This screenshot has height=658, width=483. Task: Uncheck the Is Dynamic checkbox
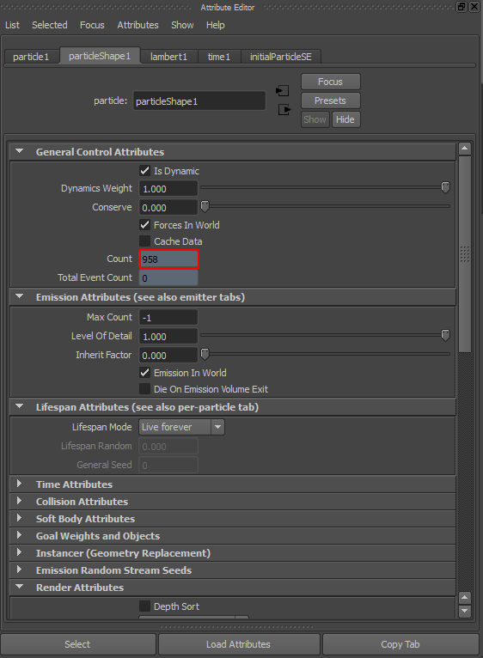(144, 171)
